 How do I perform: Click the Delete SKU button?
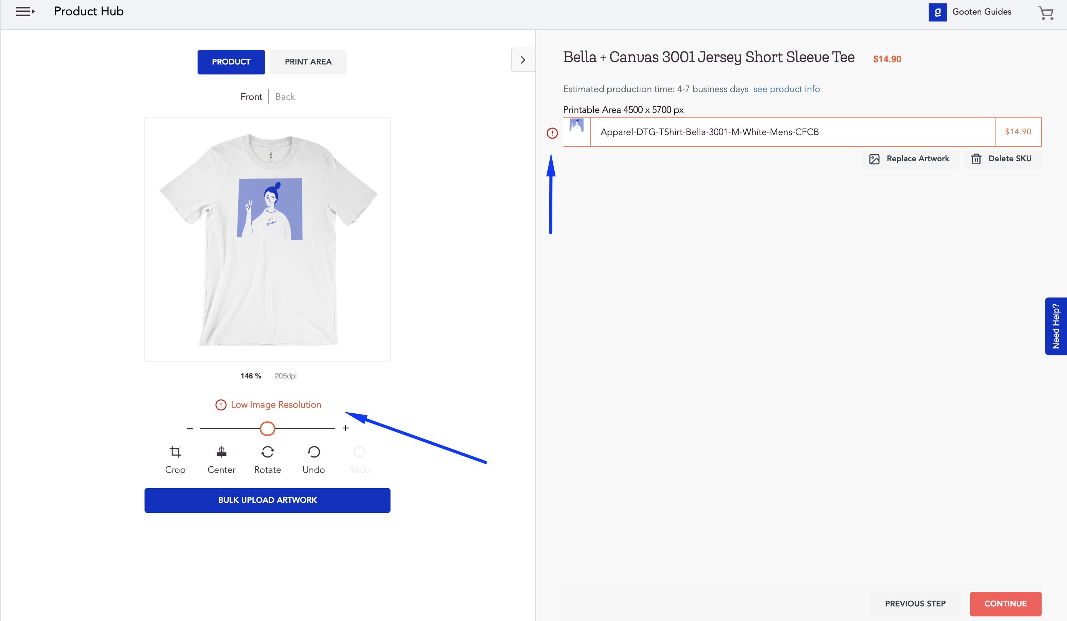(1002, 159)
